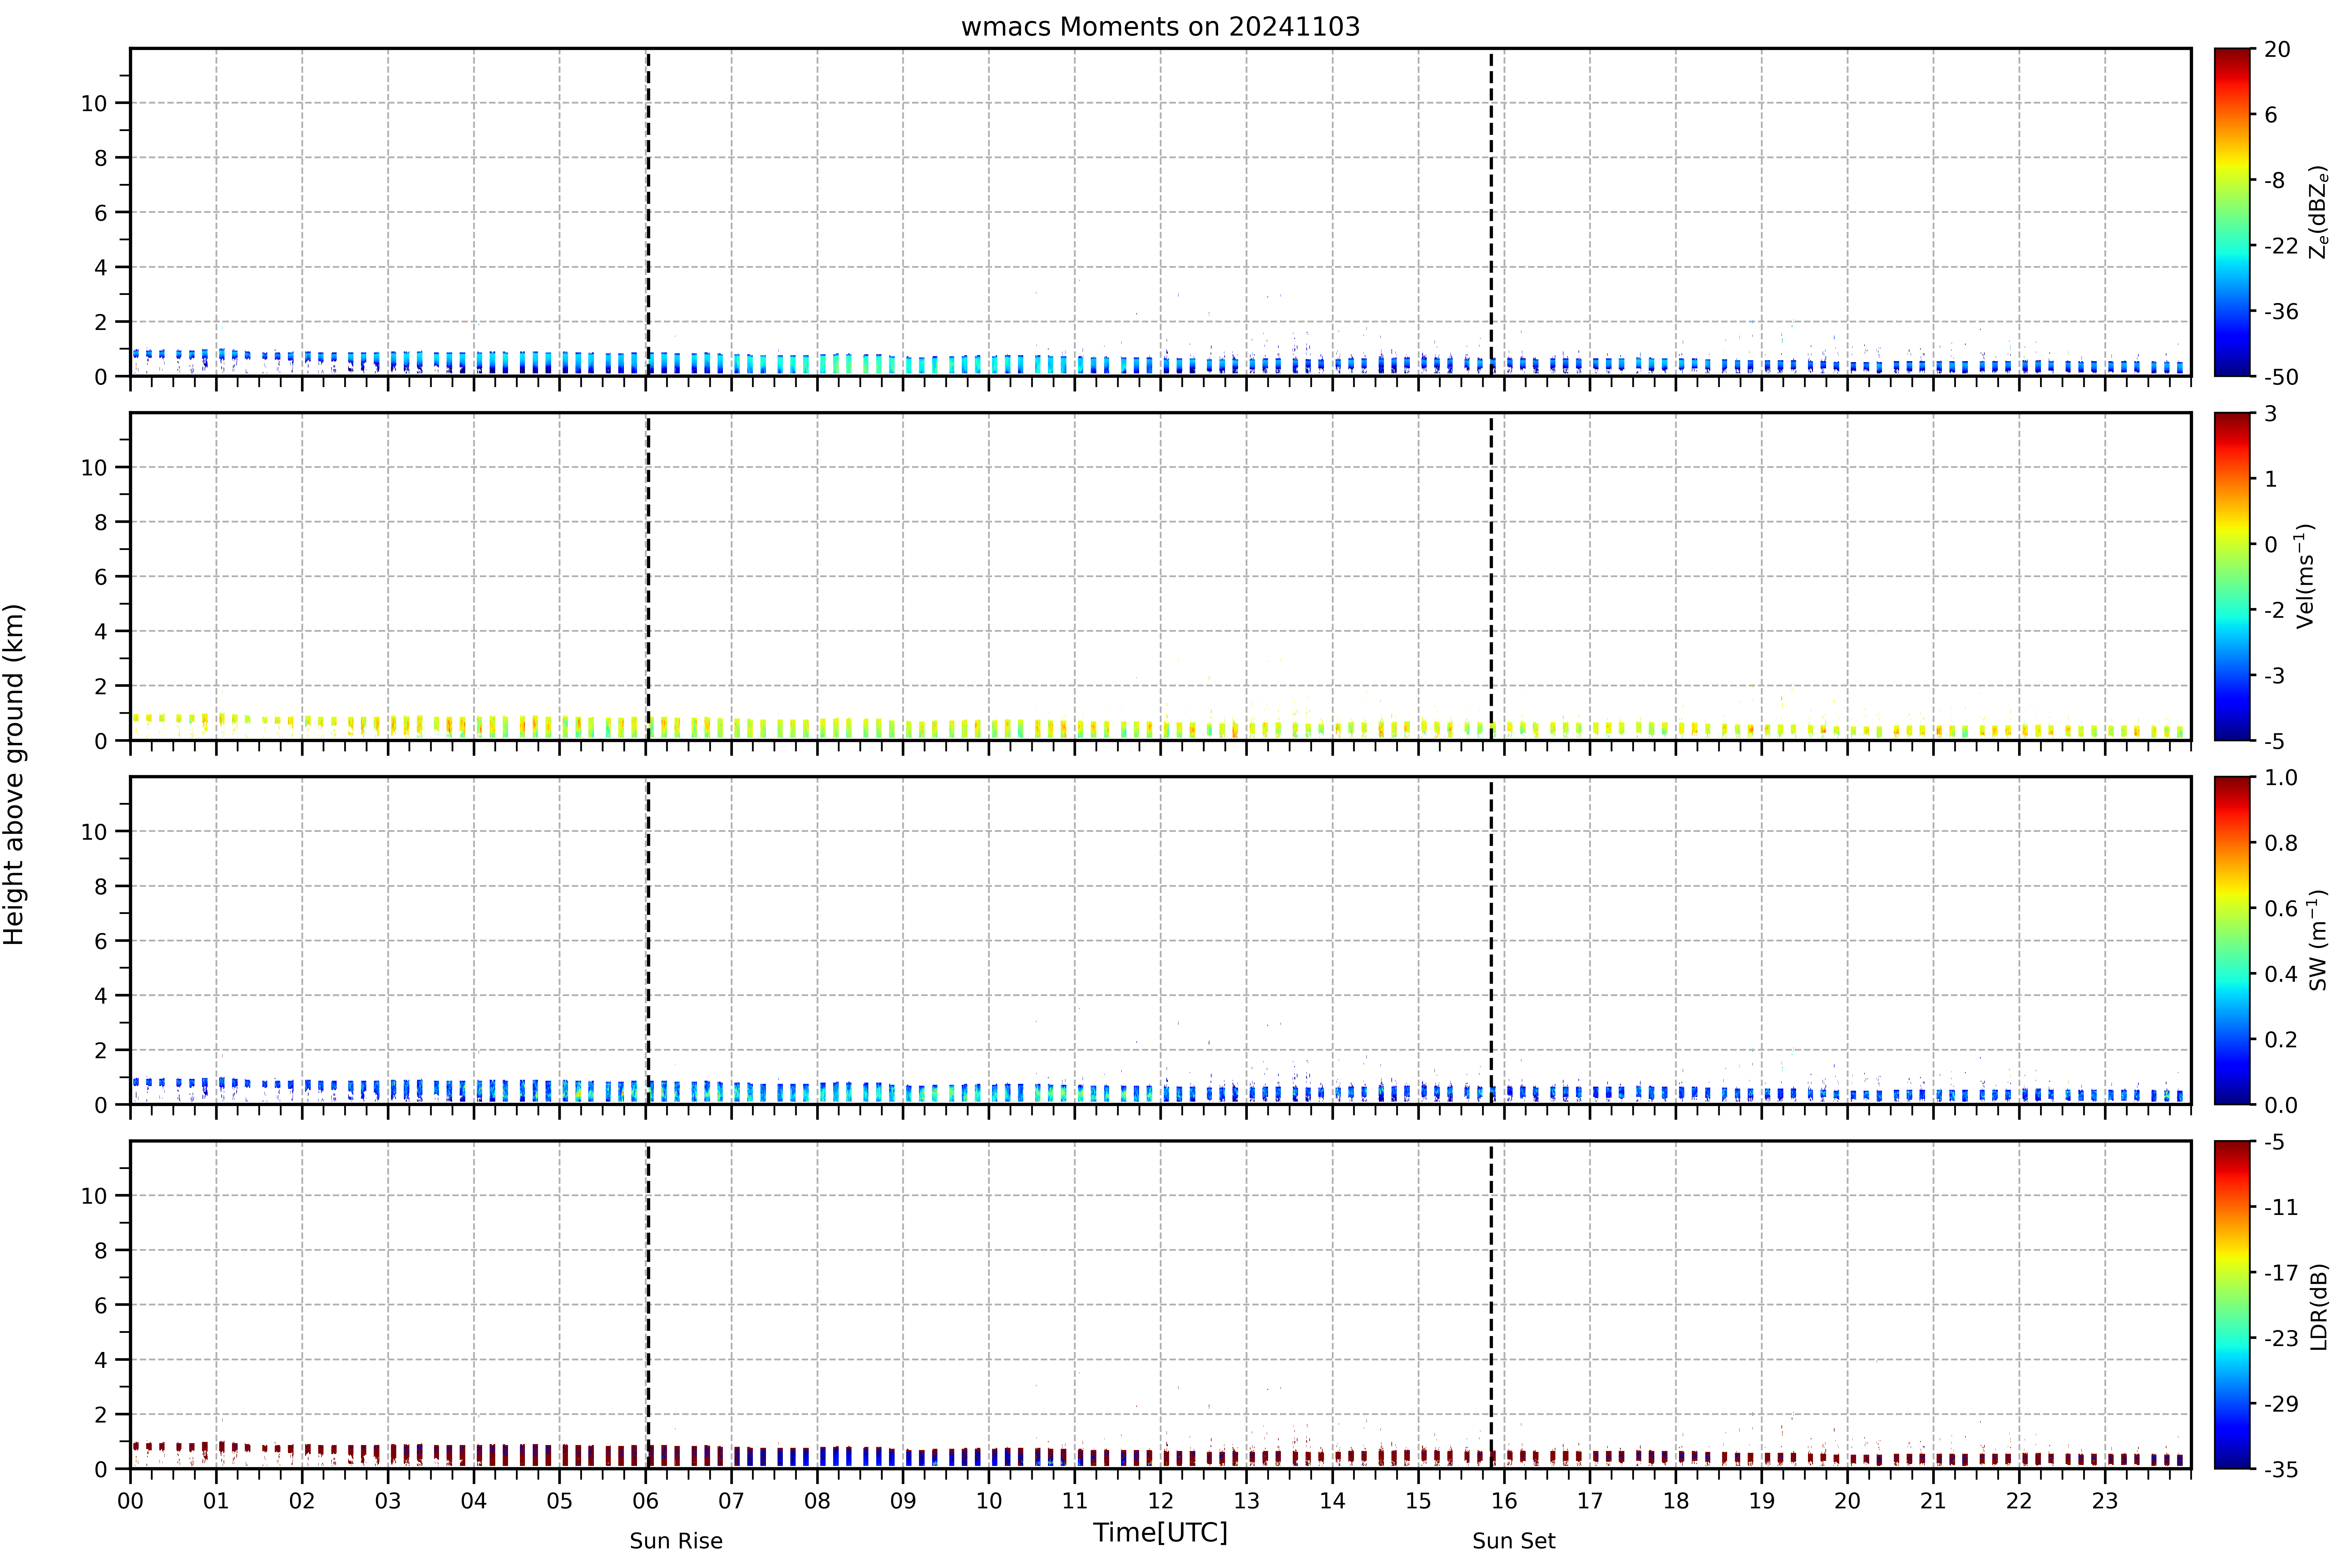Click the sunset dashed line in LDR panel
2346x1568 pixels.
1491,1305
